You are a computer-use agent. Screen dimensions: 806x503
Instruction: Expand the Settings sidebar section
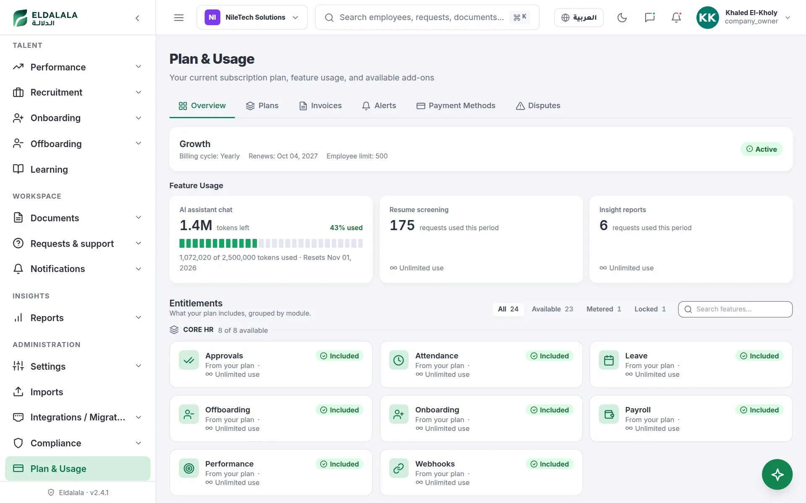pos(78,366)
